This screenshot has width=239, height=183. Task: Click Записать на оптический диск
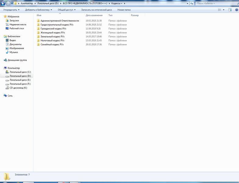(97, 10)
